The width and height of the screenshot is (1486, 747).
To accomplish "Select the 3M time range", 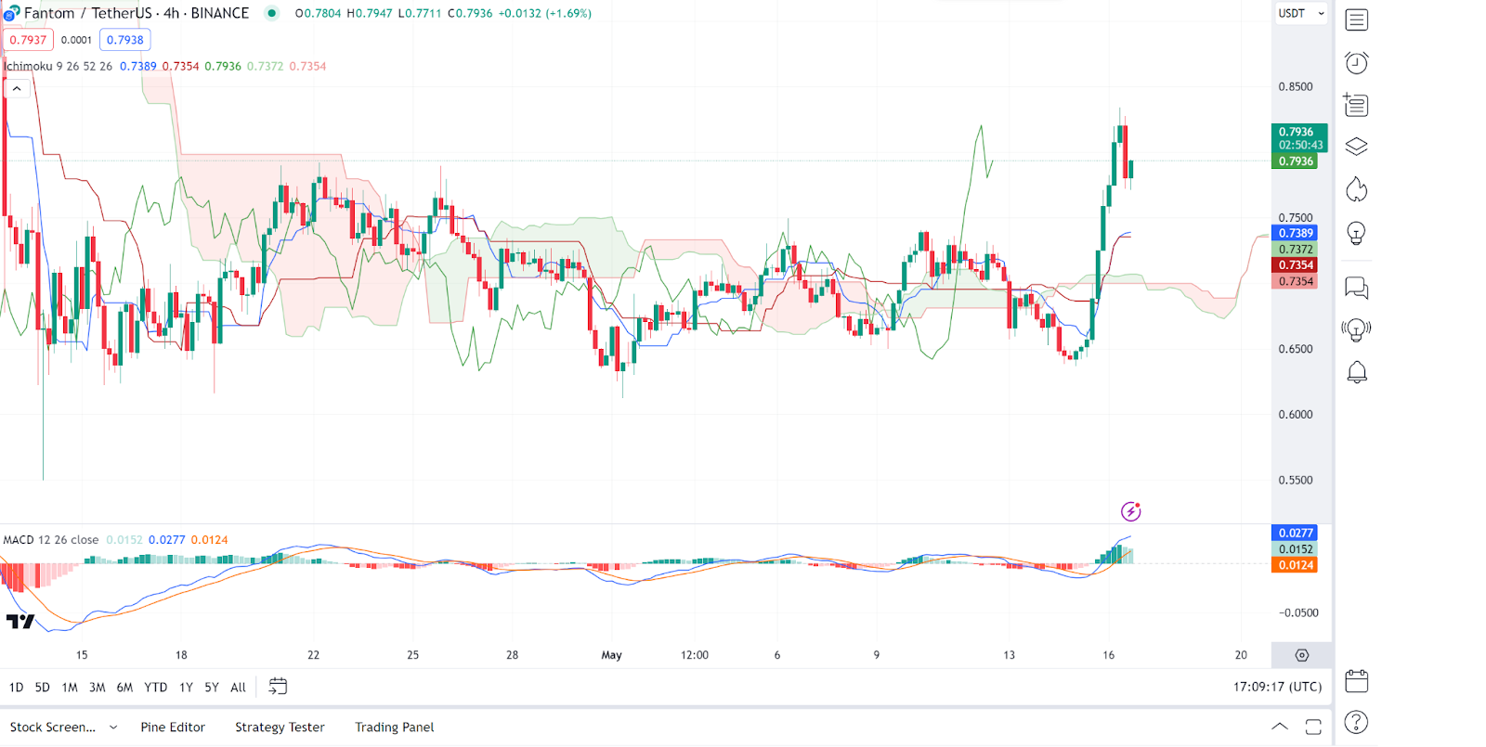I will pos(97,688).
